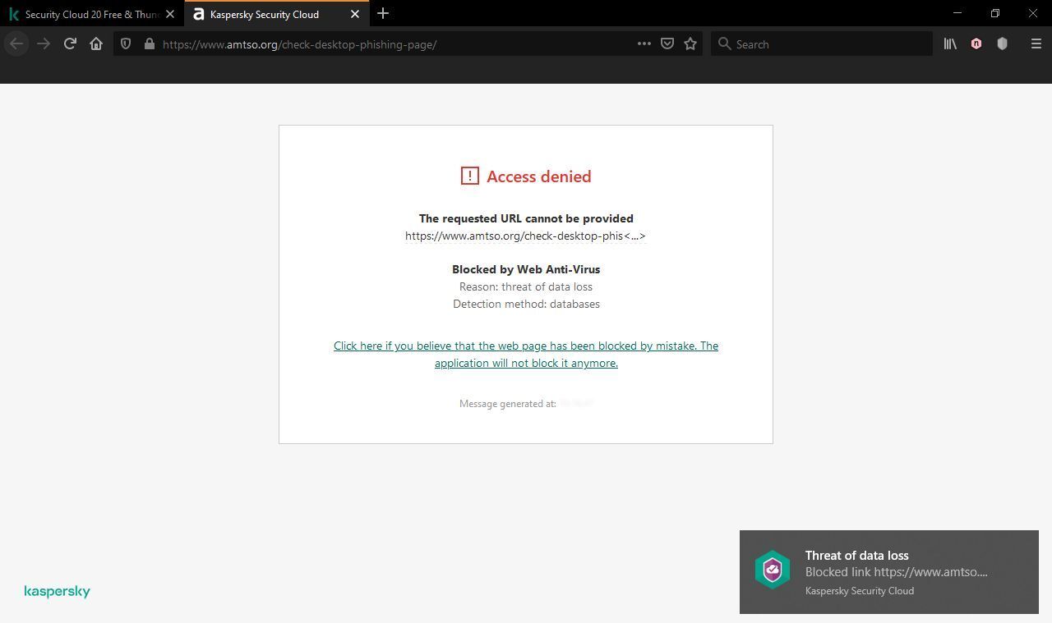This screenshot has height=623, width=1052.
Task: Reload the blocked page
Action: [x=70, y=44]
